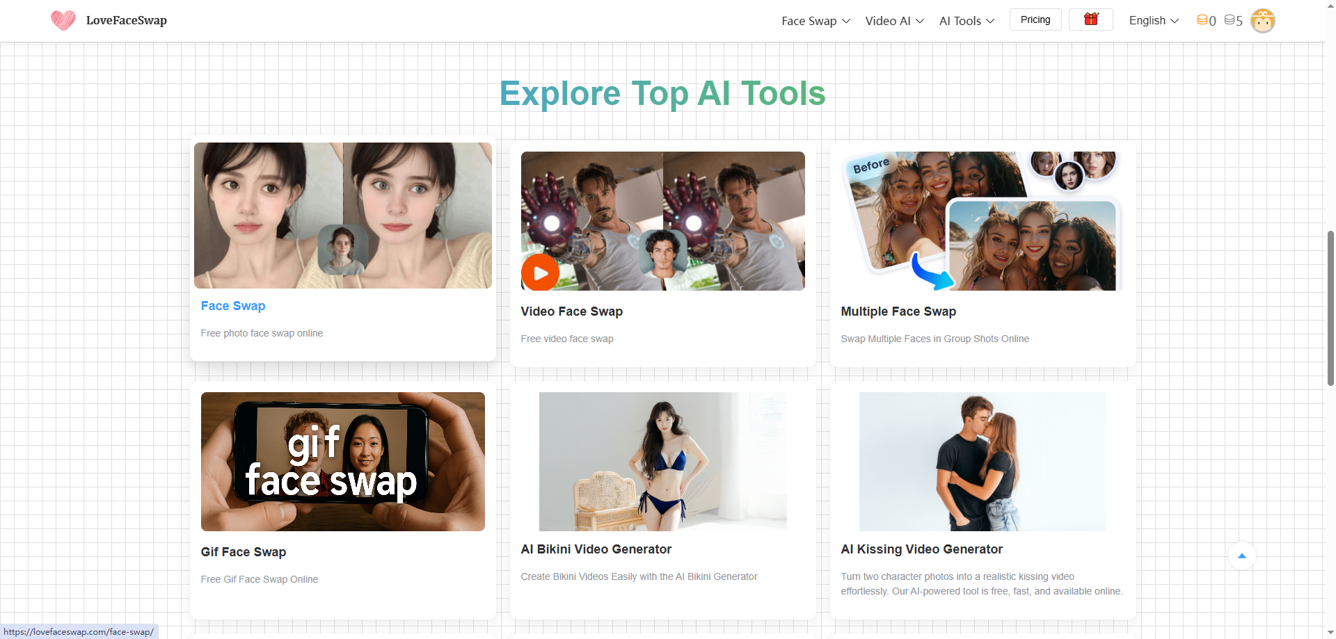The image size is (1336, 639).
Task: Click the AI Bikini Video Generator thumbnail
Action: pos(663,462)
